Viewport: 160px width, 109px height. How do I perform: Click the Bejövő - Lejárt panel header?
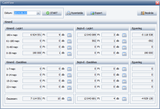click(x=102, y=28)
